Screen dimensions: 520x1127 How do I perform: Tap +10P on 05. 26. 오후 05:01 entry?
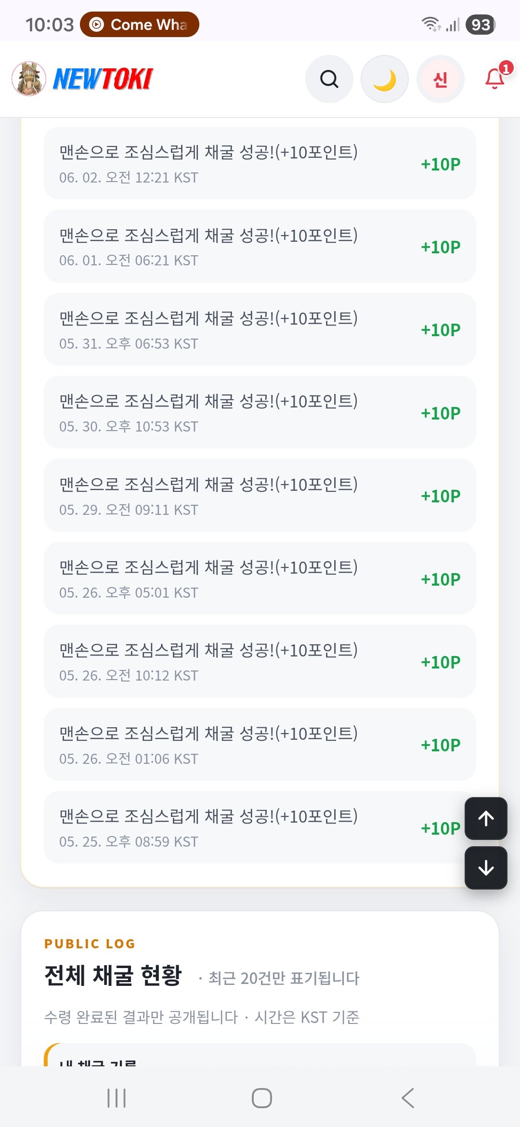441,579
